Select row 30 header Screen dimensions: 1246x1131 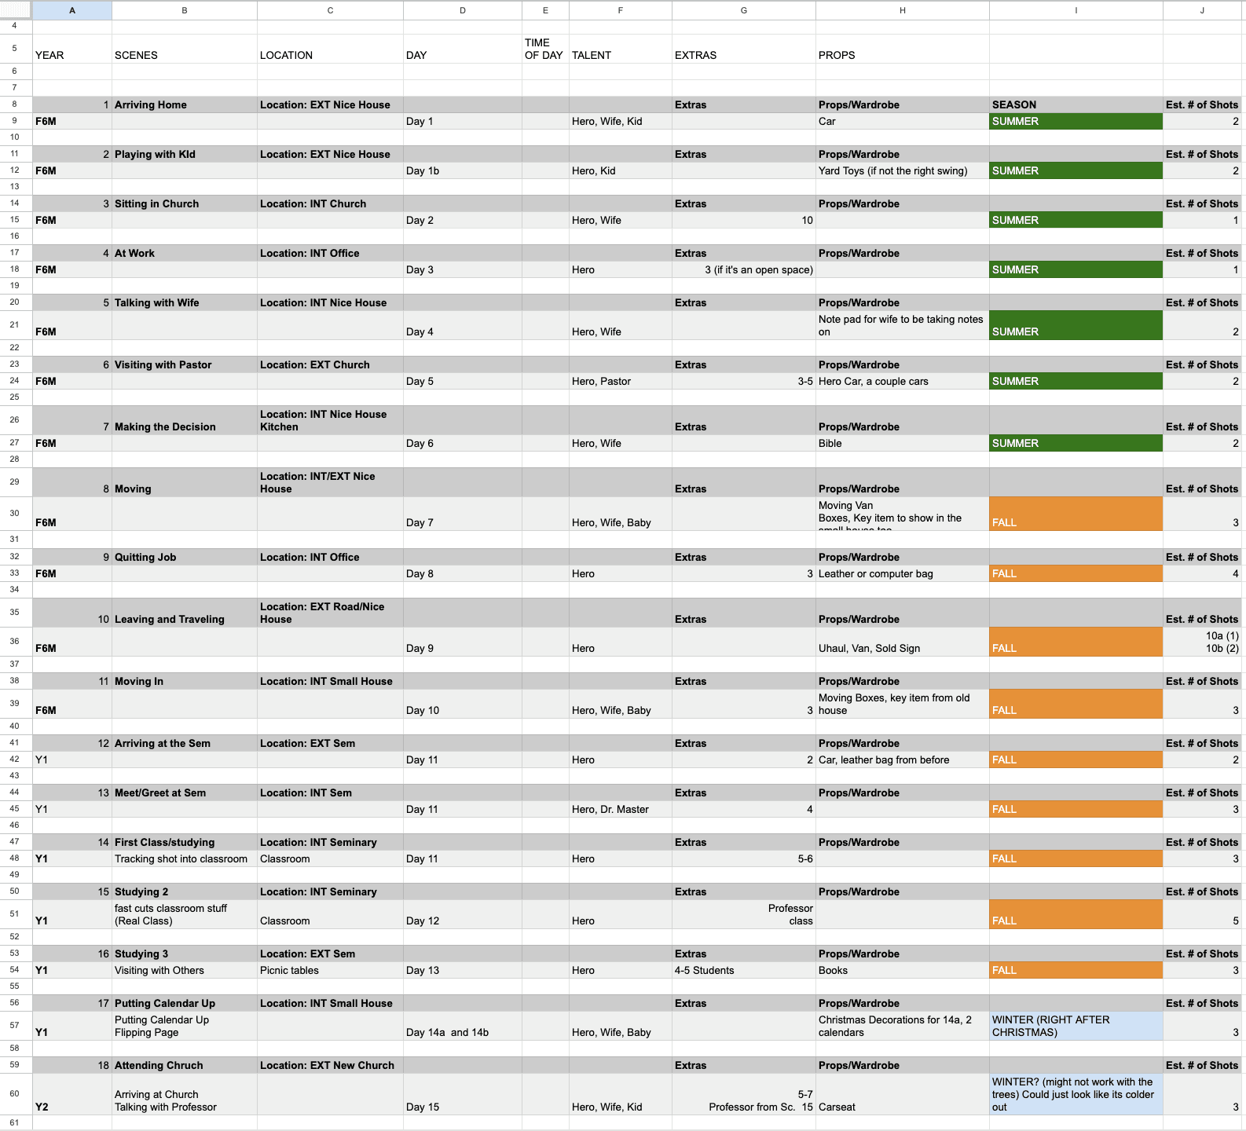click(16, 514)
